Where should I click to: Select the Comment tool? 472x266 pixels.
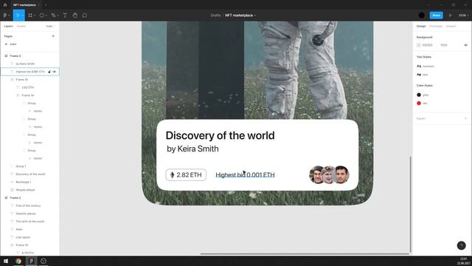[85, 15]
